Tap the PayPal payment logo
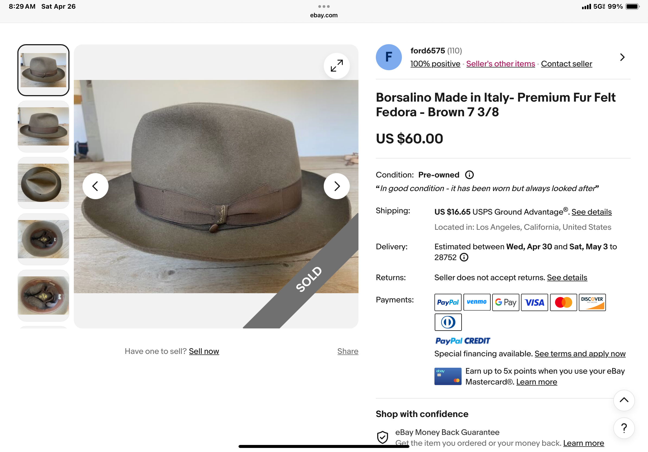 448,302
